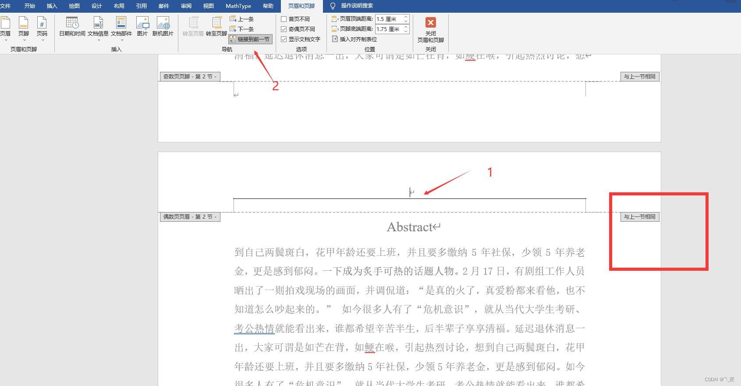Click the 页眉顶端距离 label icon
This screenshot has width=741, height=386.
pyautogui.click(x=335, y=19)
